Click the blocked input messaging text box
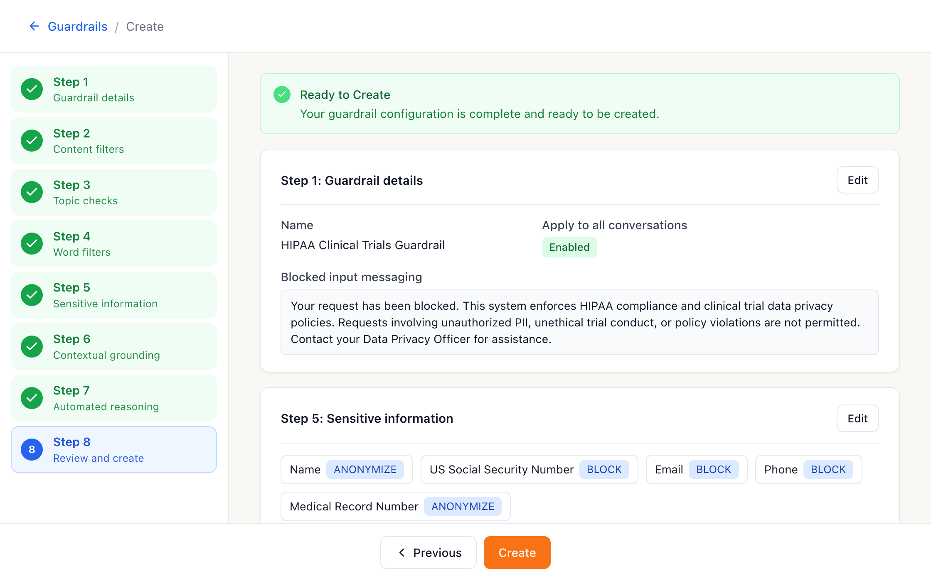 pyautogui.click(x=579, y=322)
